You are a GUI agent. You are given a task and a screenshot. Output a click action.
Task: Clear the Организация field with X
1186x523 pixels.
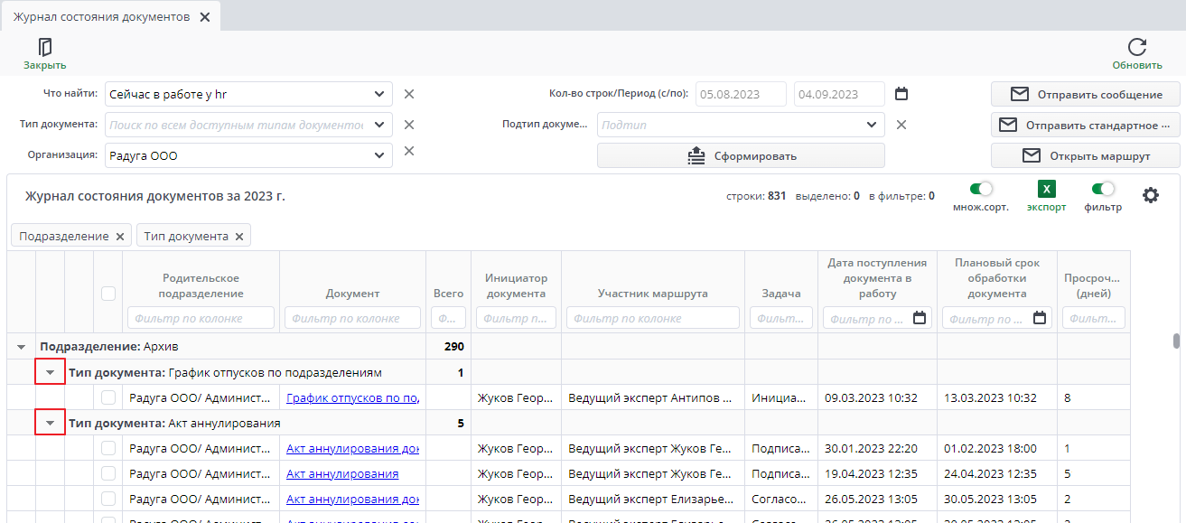(x=408, y=151)
